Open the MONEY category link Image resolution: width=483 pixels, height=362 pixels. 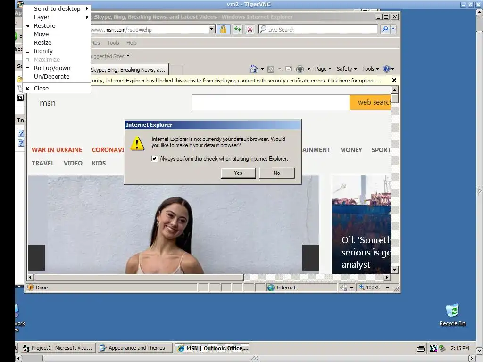[351, 150]
